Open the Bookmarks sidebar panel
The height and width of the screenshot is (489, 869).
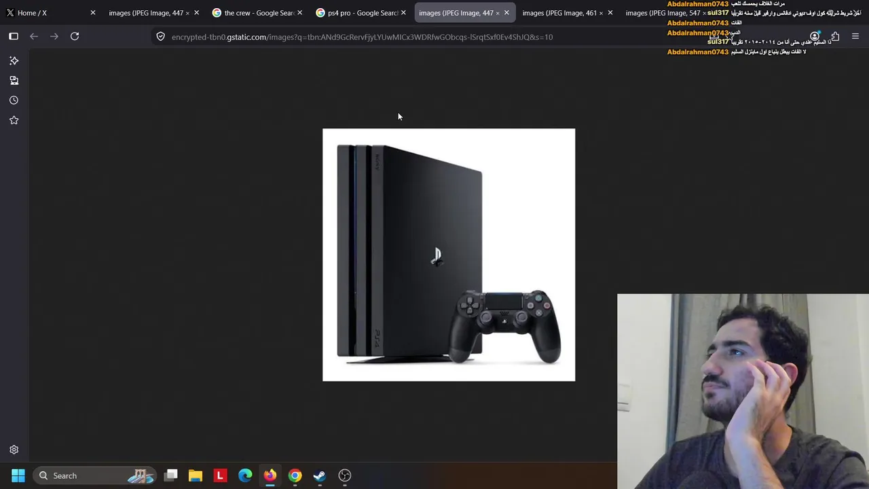pyautogui.click(x=14, y=120)
